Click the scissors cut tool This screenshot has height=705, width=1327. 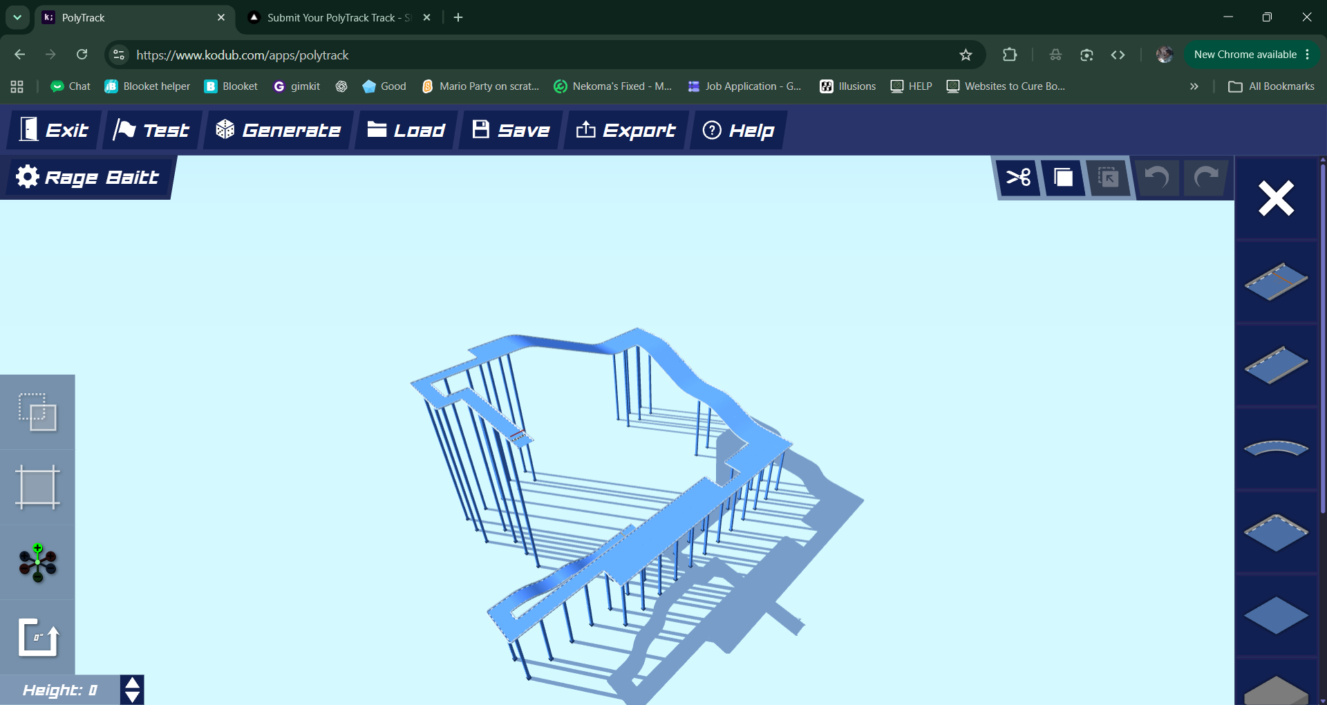tap(1019, 178)
